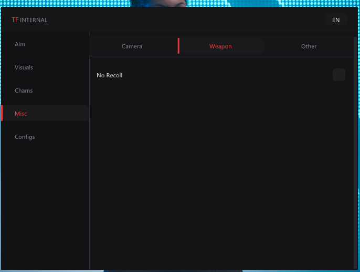Go to Visuals in the sidebar
This screenshot has width=360, height=272.
coord(45,67)
